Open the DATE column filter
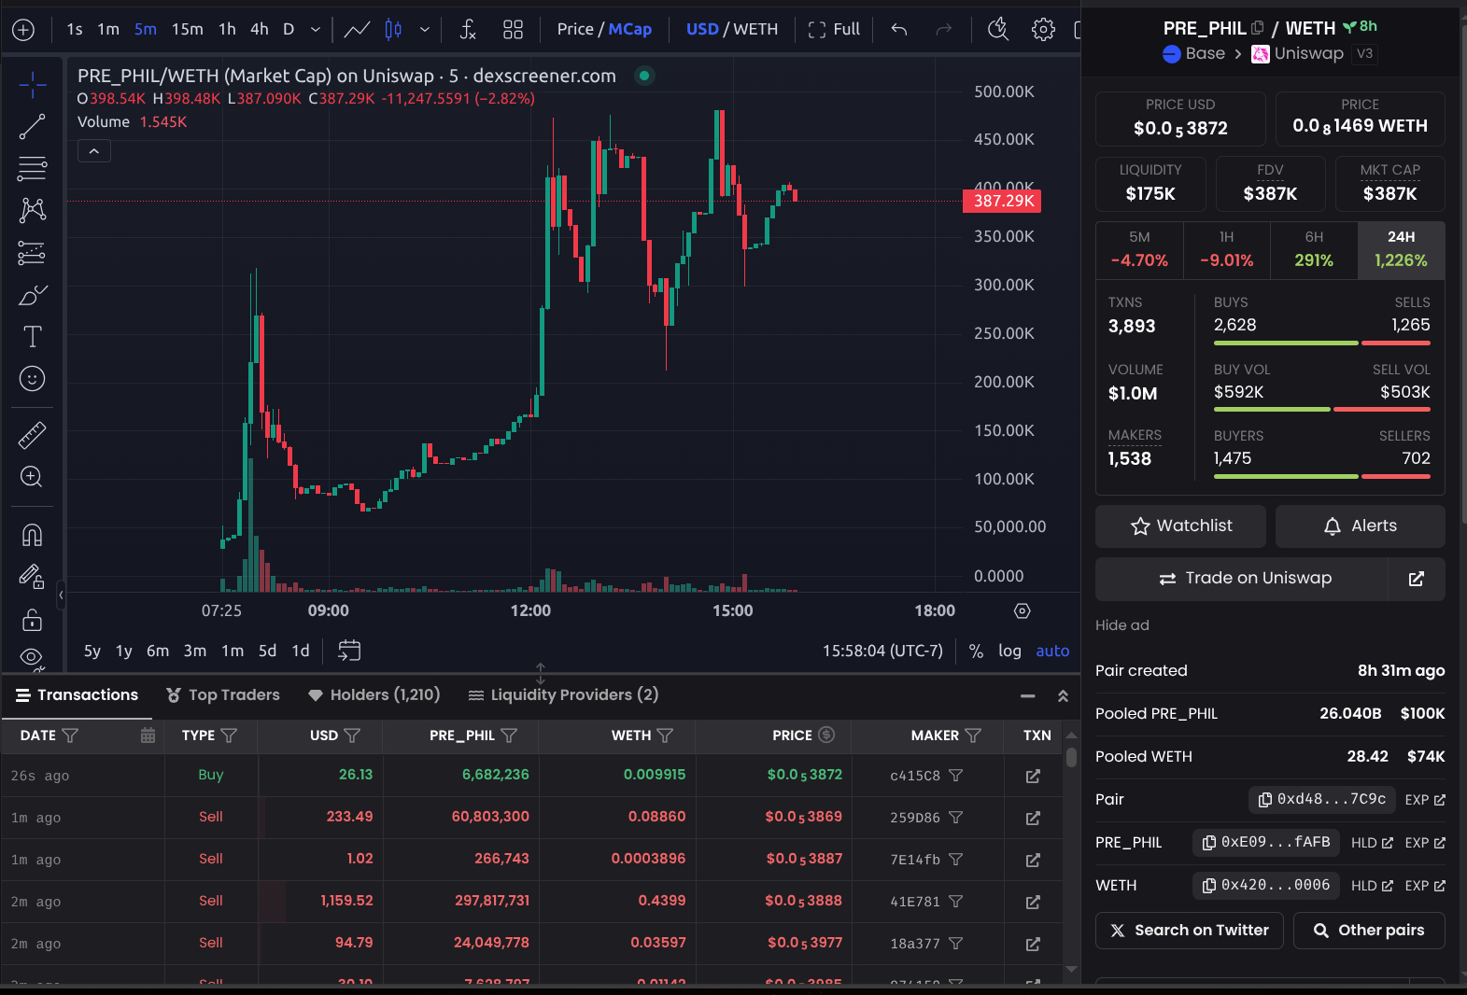Image resolution: width=1467 pixels, height=995 pixels. click(70, 736)
